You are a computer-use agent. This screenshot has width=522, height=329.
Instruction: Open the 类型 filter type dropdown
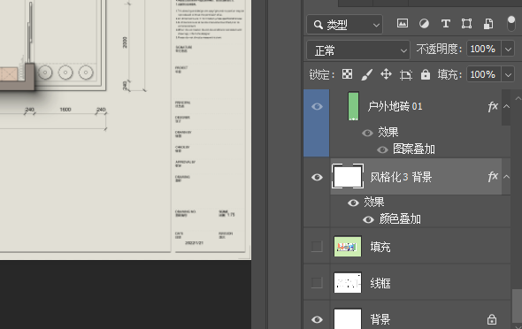coord(344,24)
